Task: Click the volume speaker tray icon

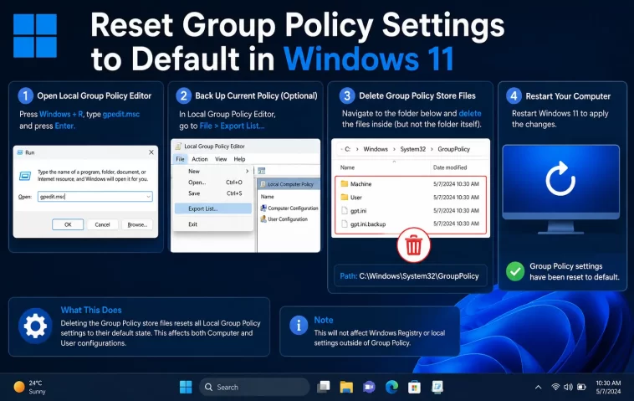Action: [x=568, y=388]
